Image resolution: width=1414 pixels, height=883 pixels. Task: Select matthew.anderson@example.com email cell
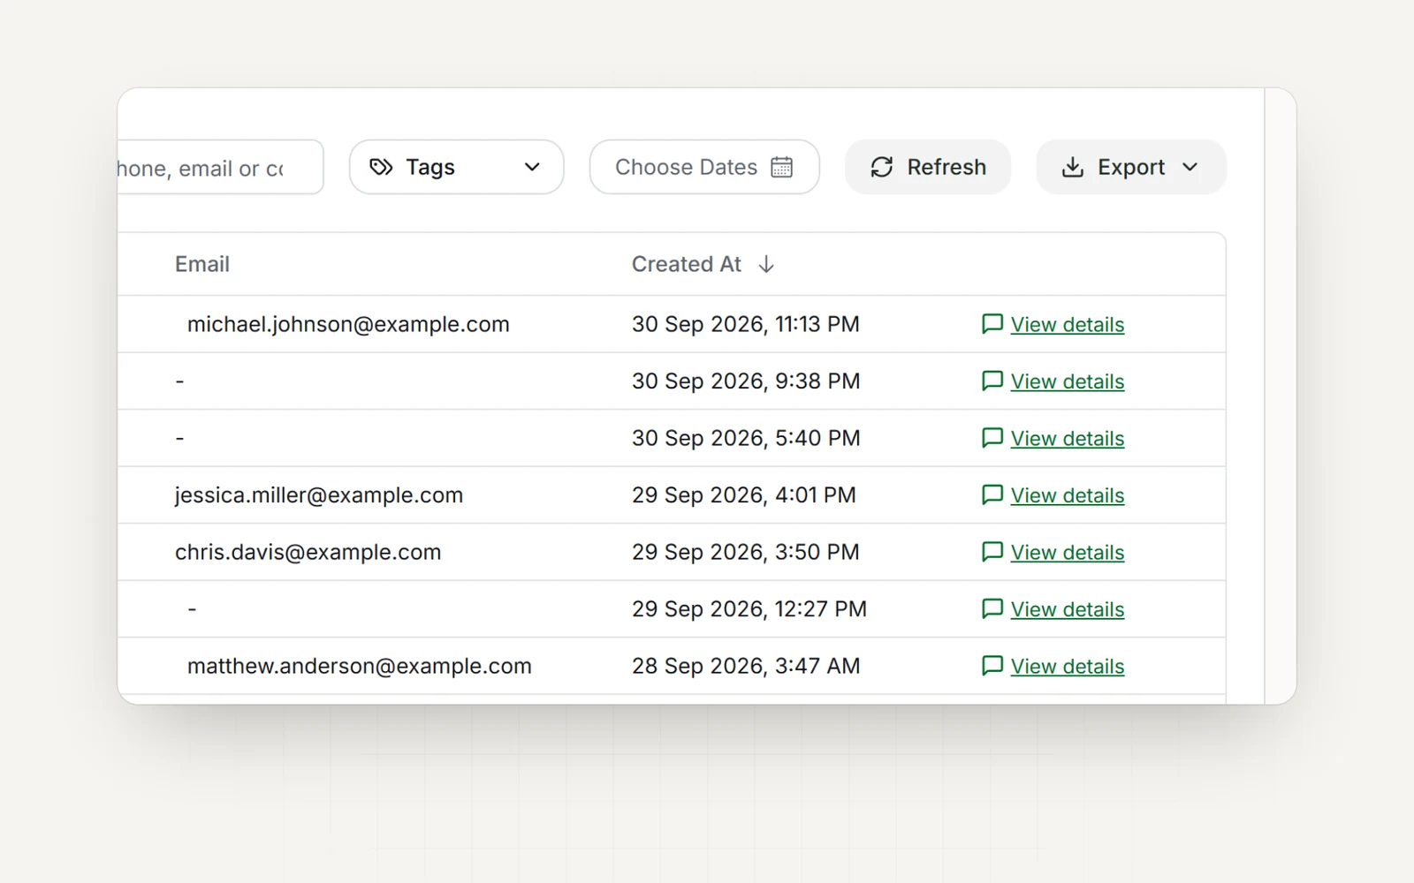click(360, 666)
